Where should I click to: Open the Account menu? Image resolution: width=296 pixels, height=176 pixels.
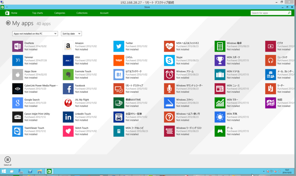[104, 13]
